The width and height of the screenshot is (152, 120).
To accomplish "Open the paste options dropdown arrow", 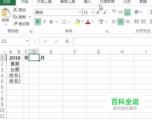I will (6, 24).
